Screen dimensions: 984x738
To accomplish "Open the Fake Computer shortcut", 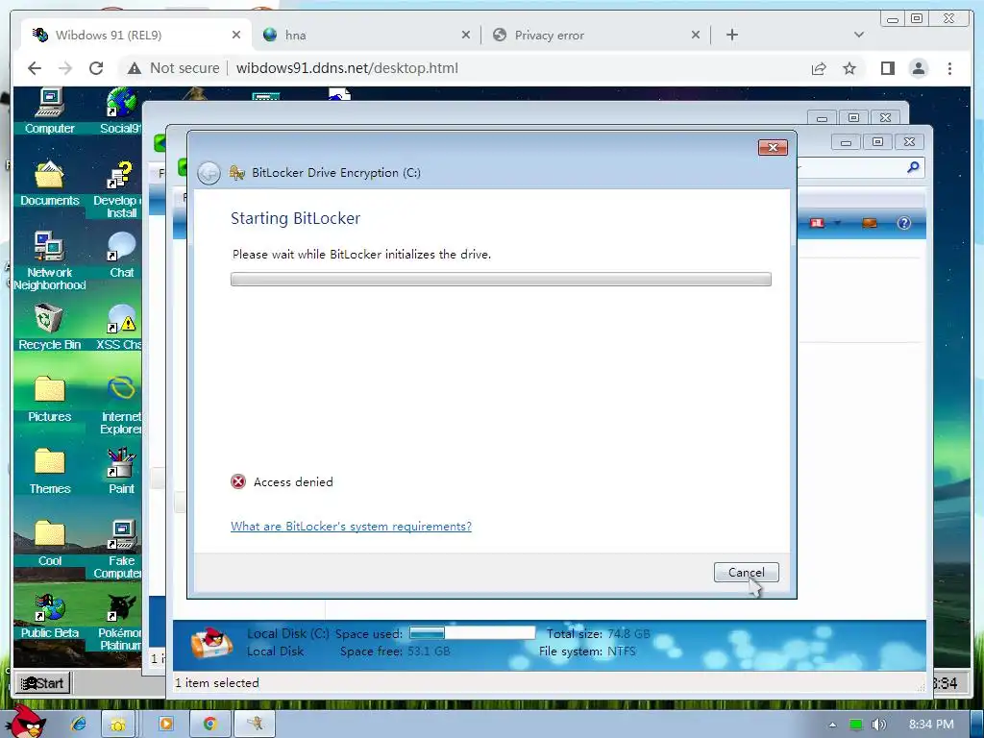I will [119, 550].
